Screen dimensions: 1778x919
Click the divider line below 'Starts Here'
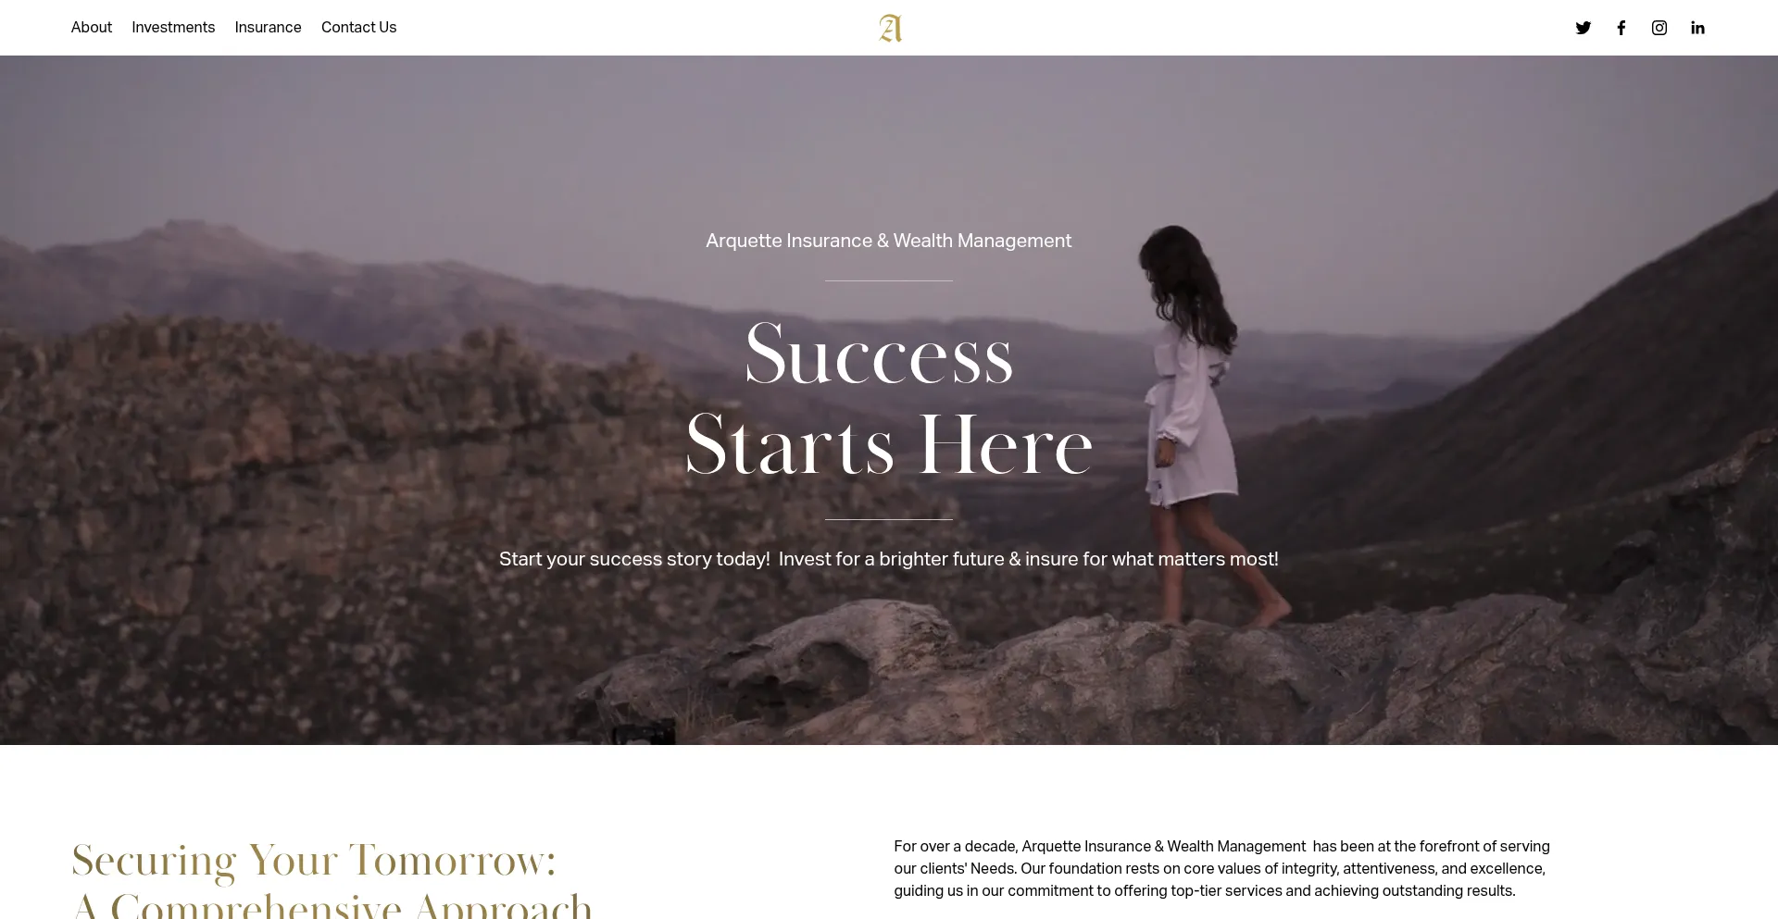coord(889,519)
